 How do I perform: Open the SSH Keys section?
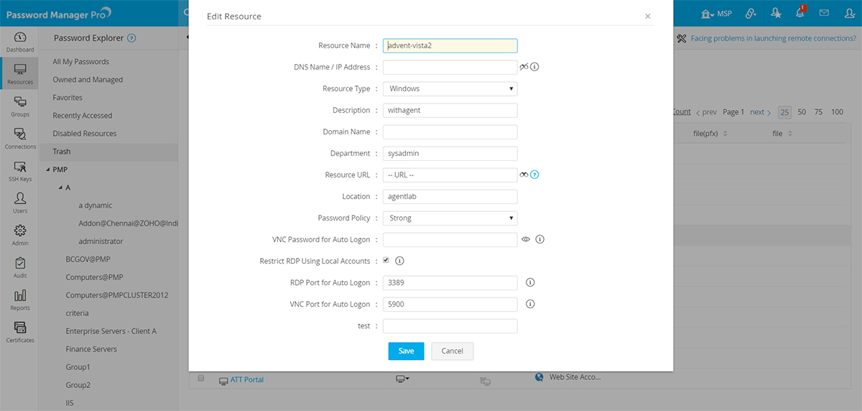[x=20, y=171]
